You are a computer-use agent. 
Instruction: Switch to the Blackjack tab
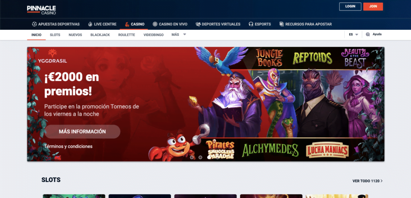100,35
